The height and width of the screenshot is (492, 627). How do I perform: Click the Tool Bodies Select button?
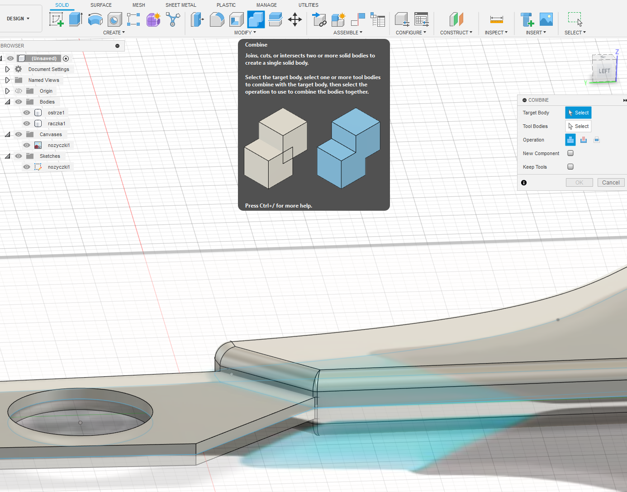(x=578, y=126)
